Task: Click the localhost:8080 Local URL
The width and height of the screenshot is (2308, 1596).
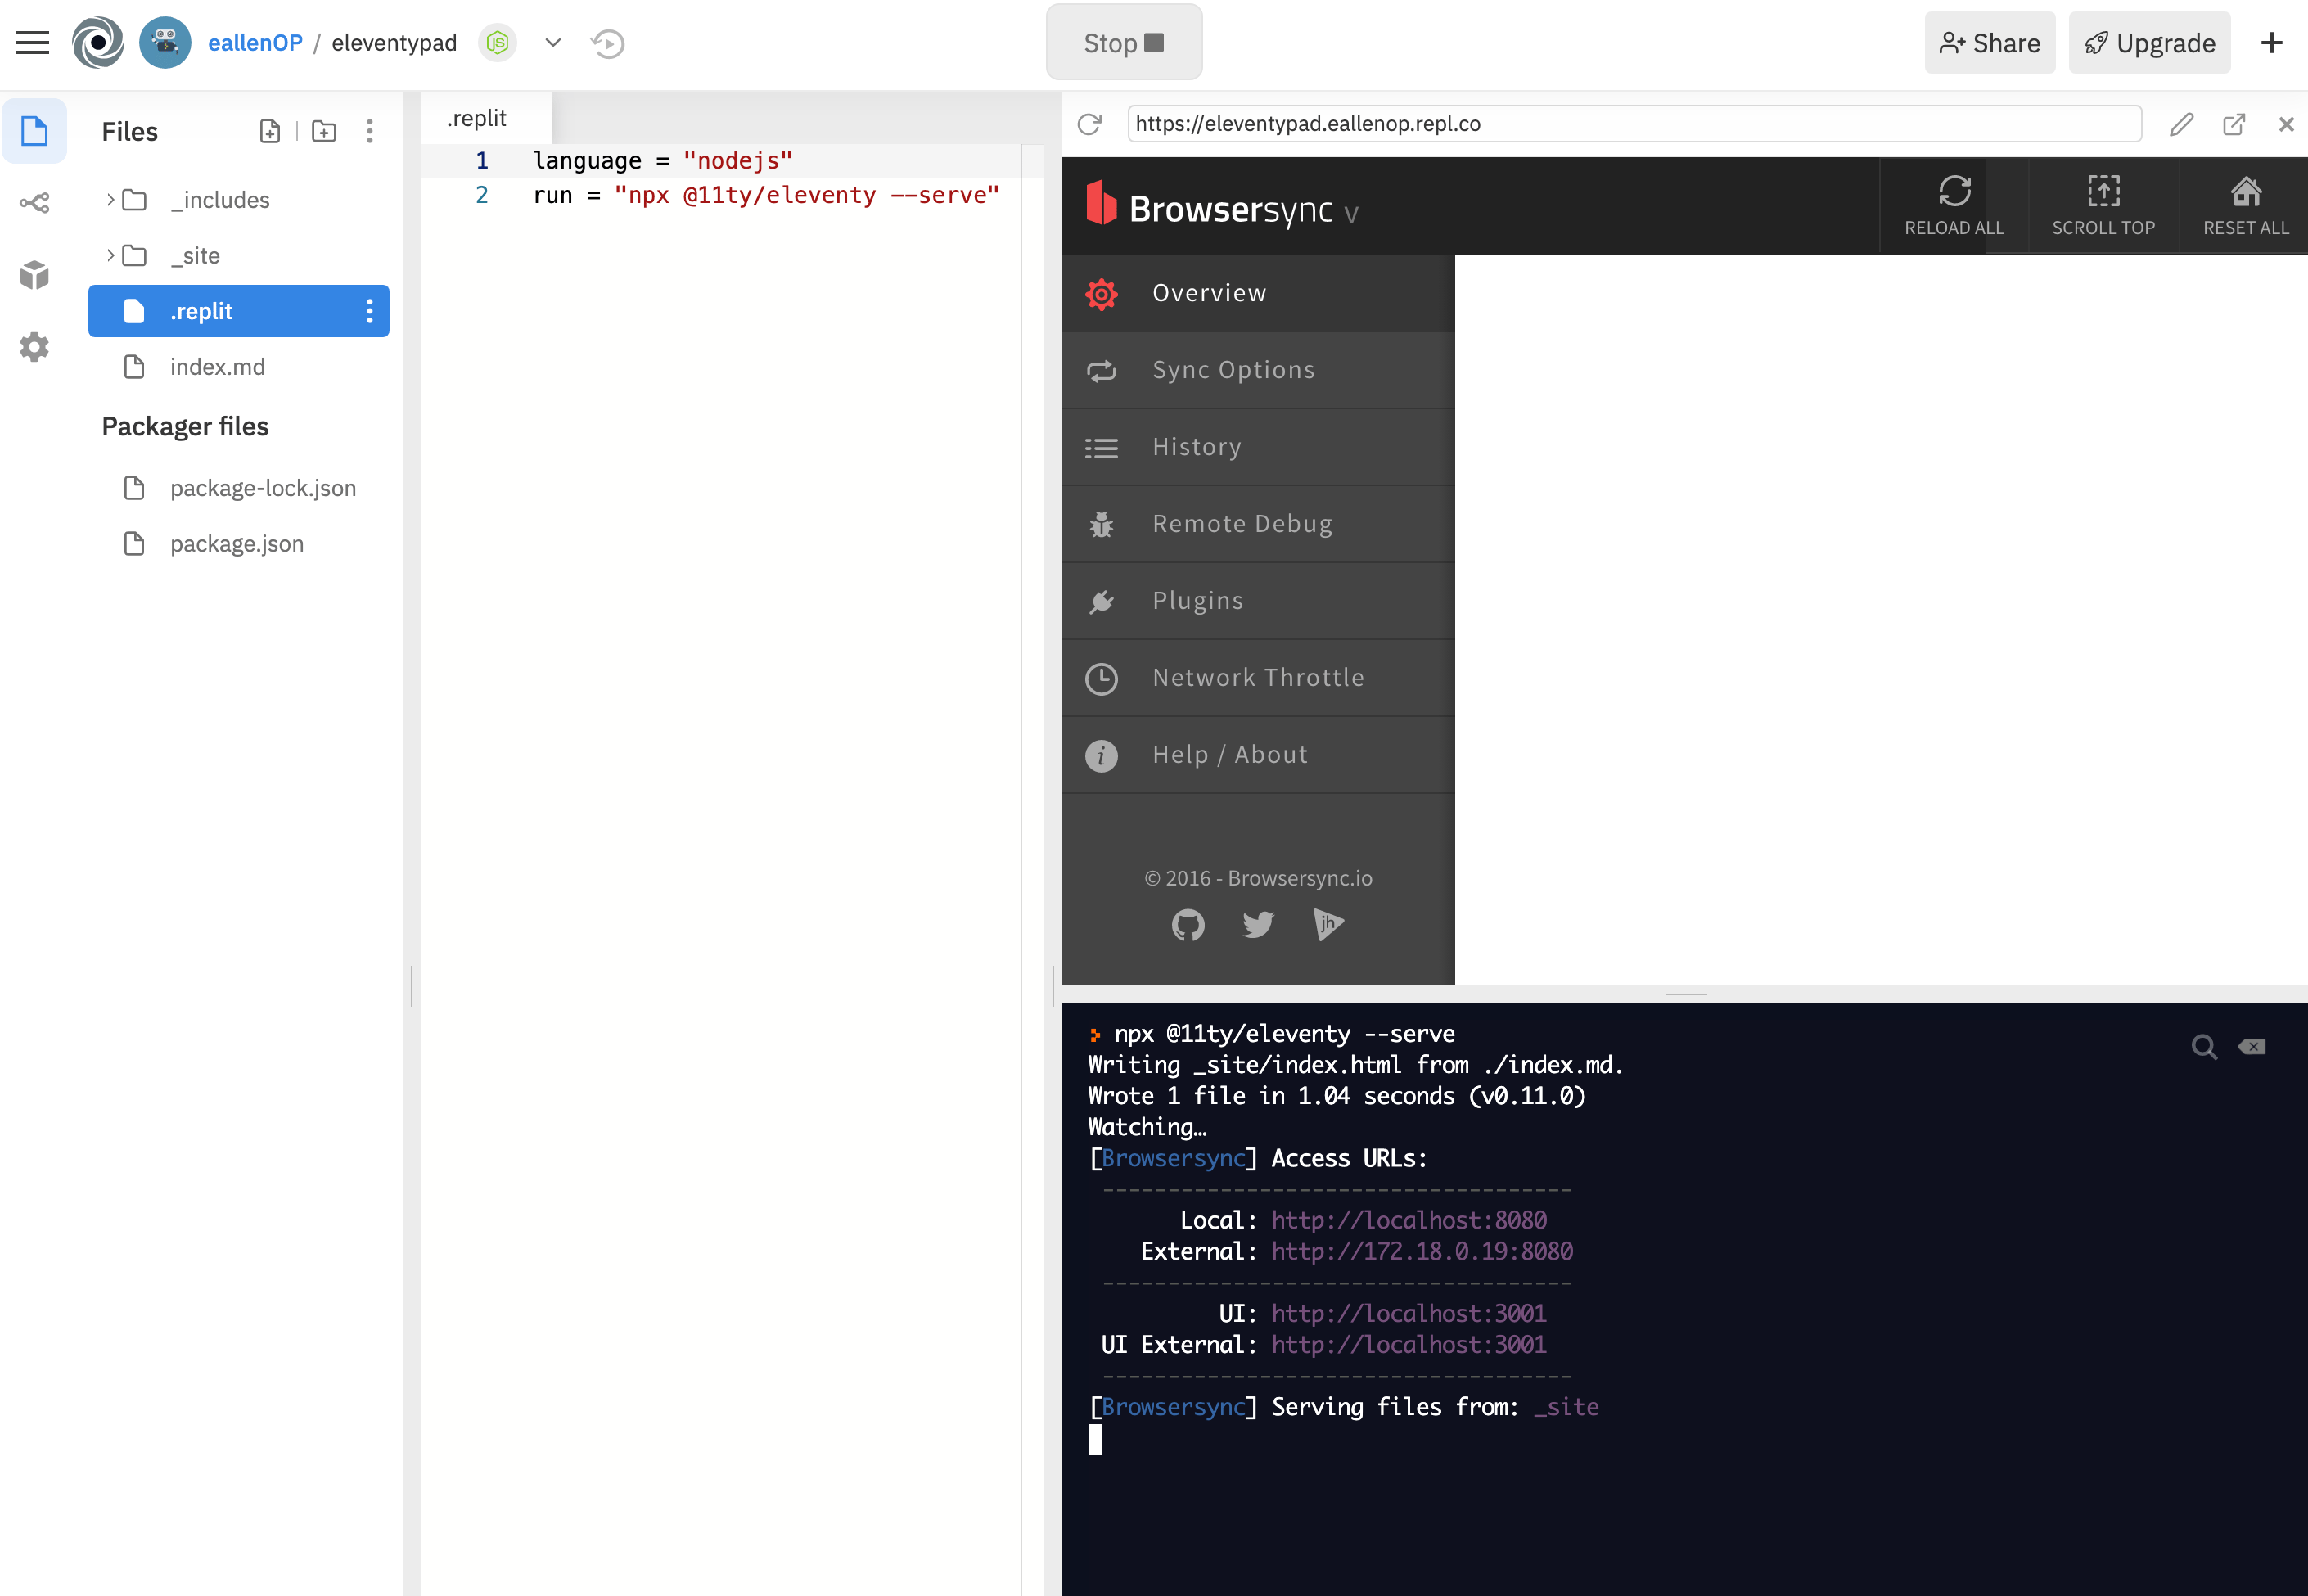Action: [1409, 1220]
